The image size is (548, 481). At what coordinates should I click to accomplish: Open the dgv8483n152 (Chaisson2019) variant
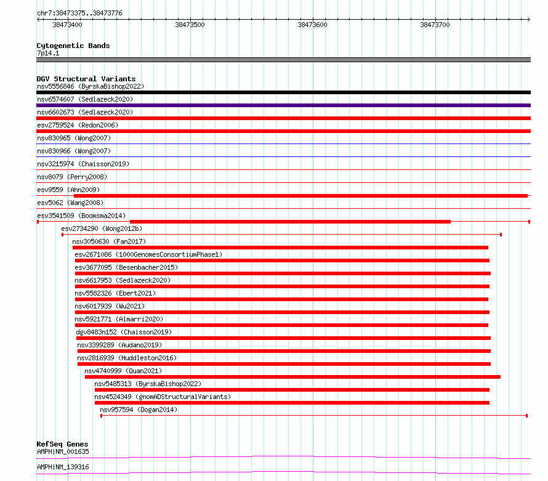coord(124,332)
